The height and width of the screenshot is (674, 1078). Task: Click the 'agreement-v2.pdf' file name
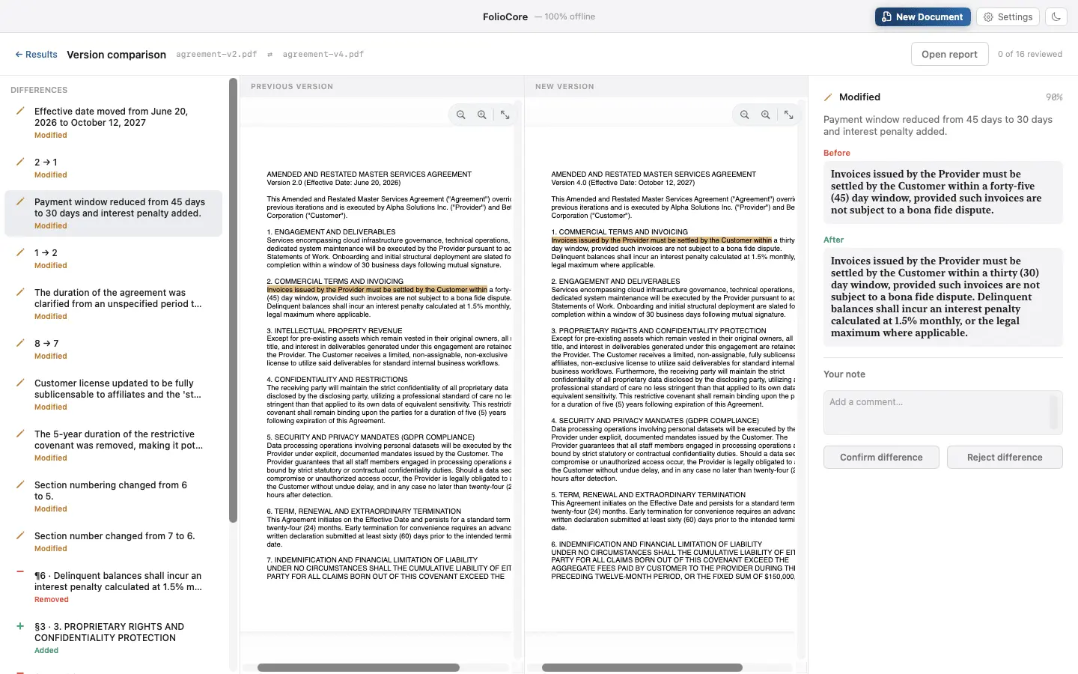[216, 55]
